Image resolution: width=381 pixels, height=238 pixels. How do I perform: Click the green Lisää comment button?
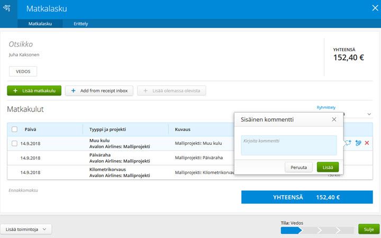(x=328, y=167)
